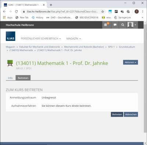Click the browser address bar
Image resolution: width=147 pixels, height=145 pixels.
[x=62, y=11]
